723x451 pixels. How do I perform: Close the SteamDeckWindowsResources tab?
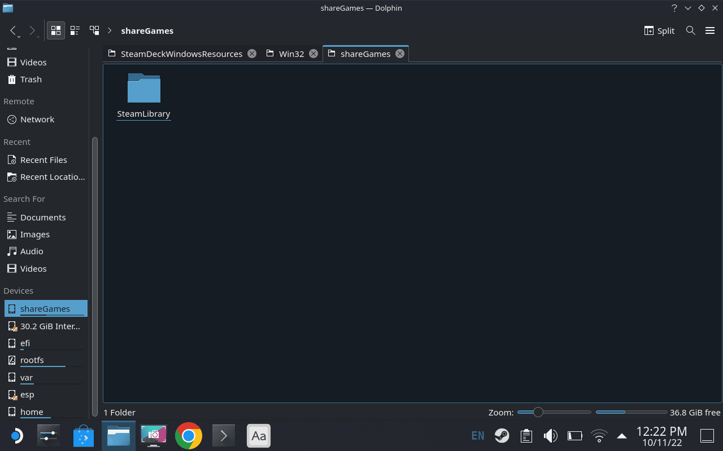pyautogui.click(x=252, y=54)
